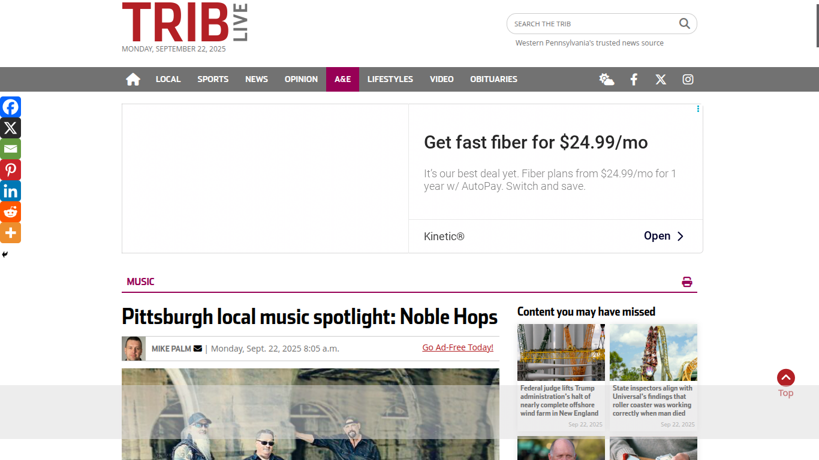Expand more share options plus button
The height and width of the screenshot is (460, 819).
10,232
